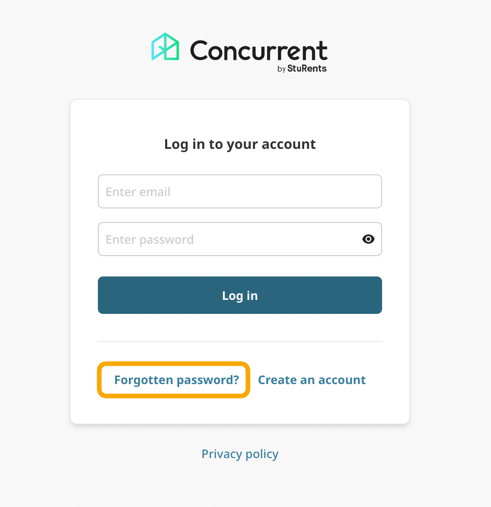This screenshot has width=491, height=507.
Task: Click the eye icon in the password field
Action: [368, 239]
